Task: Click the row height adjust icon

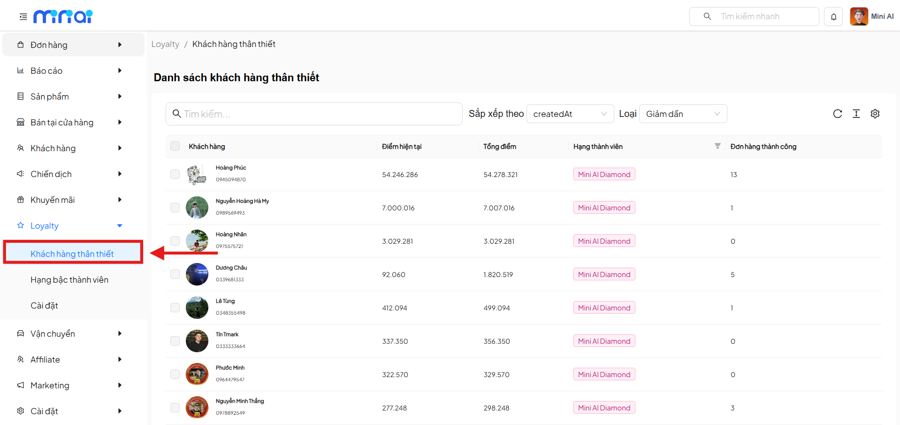Action: (856, 114)
